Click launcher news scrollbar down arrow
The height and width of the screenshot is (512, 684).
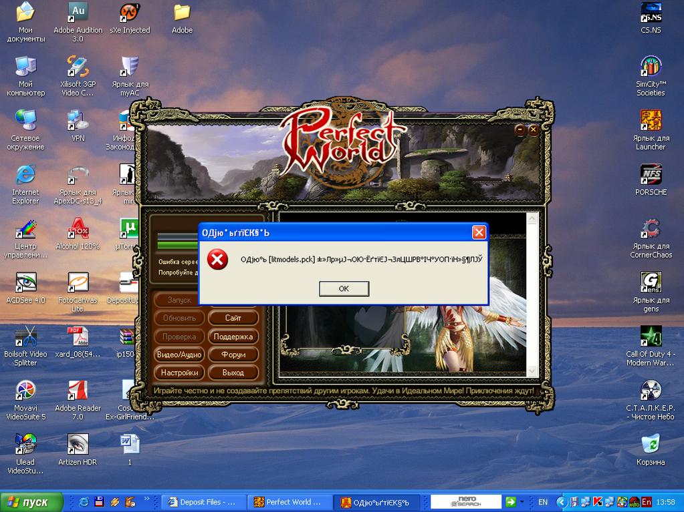[532, 370]
